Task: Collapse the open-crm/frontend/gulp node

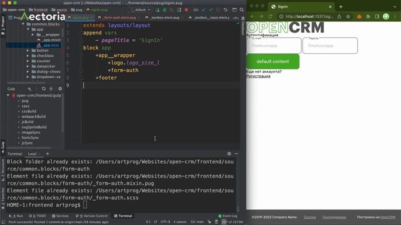Action: [8, 96]
